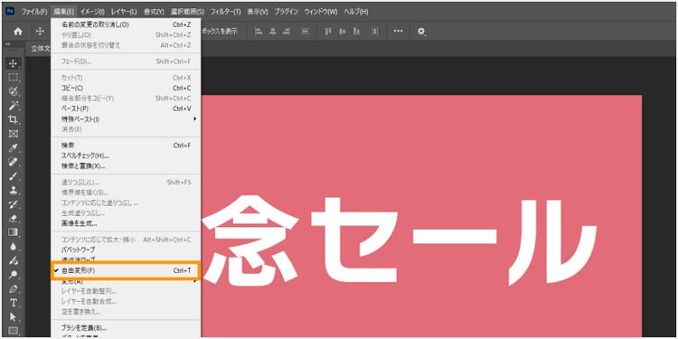This screenshot has width=678, height=339.
Task: Click the Move tool preset icon in options bar
Action: click(40, 31)
